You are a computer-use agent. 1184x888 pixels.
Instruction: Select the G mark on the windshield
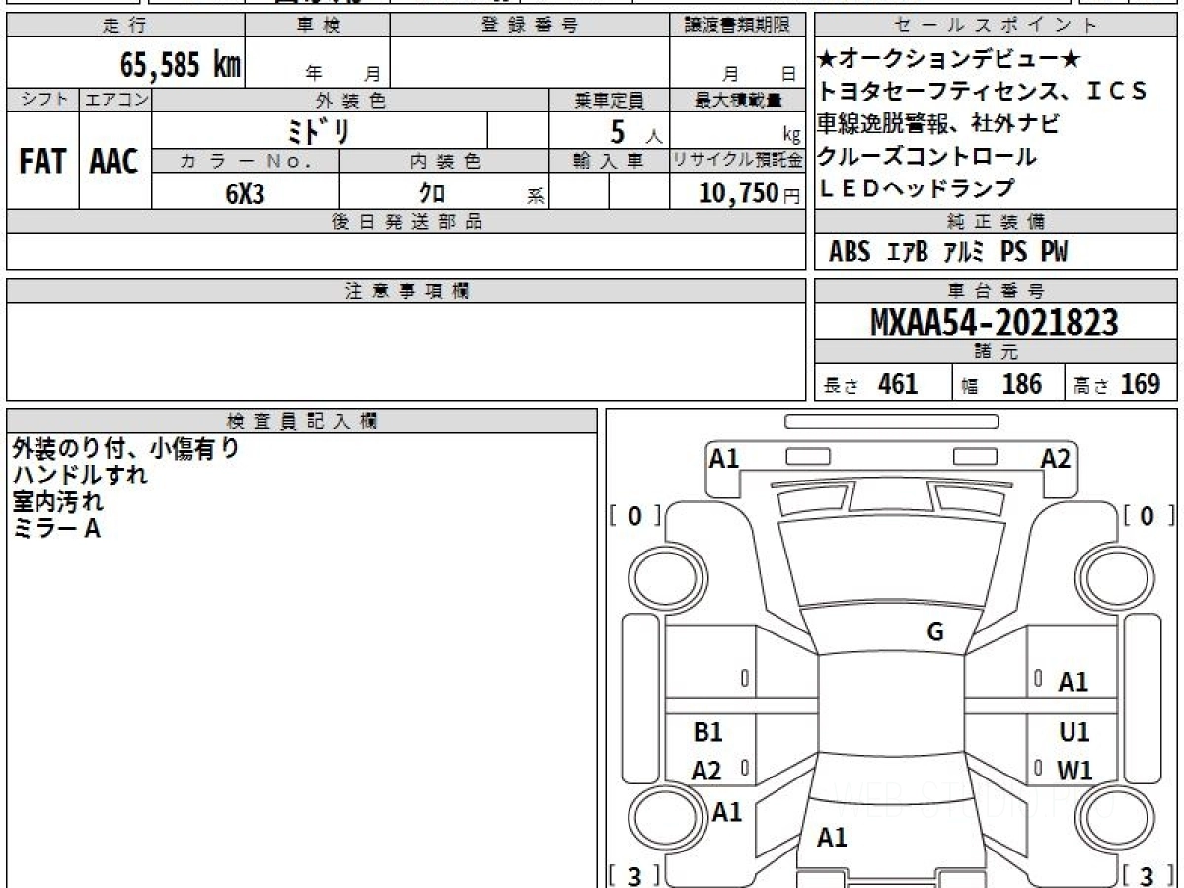[935, 632]
